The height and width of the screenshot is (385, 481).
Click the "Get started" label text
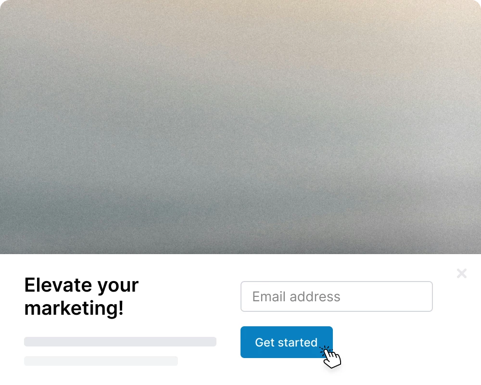pos(286,342)
